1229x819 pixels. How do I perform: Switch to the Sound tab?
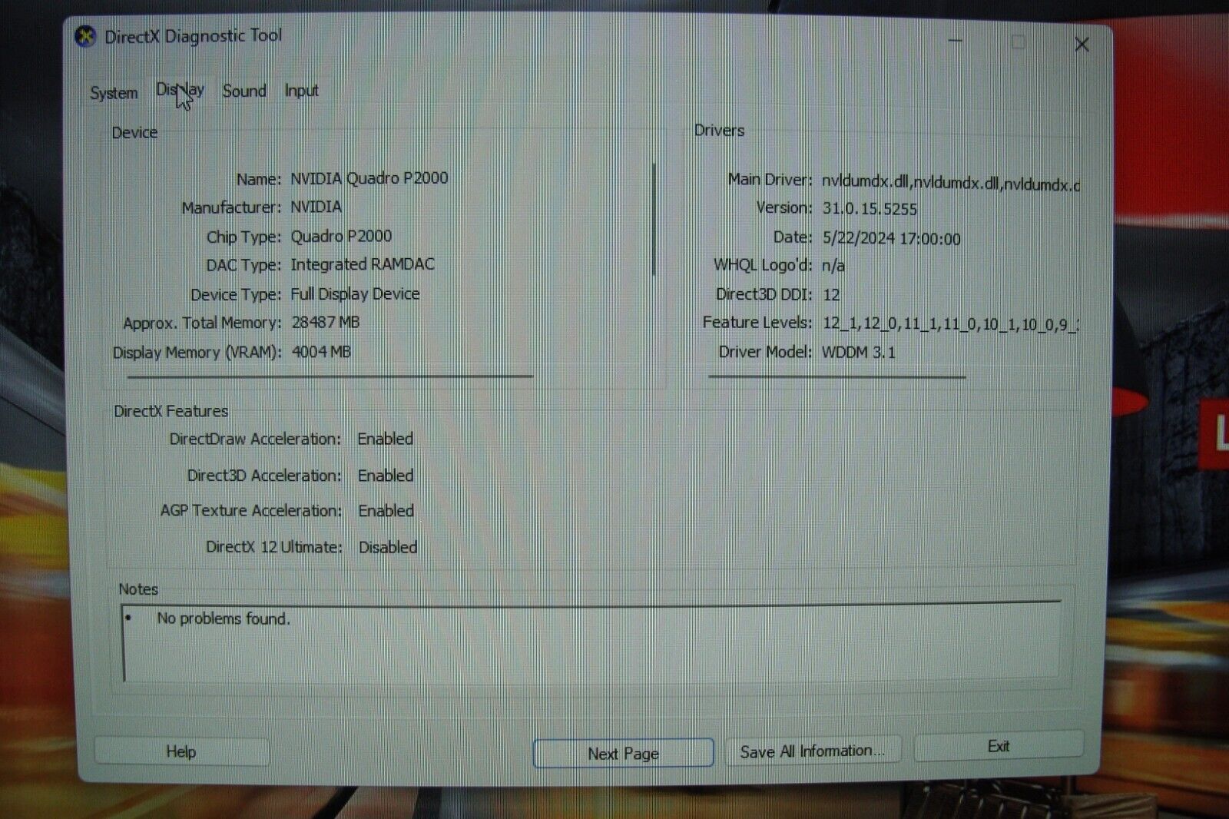[x=244, y=91]
